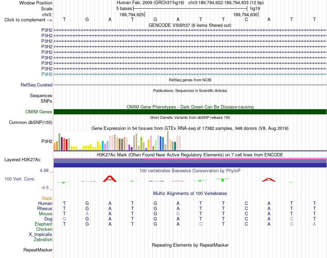Click the Window Position label
Viewport: 327px width, 258px height.
click(x=36, y=3)
